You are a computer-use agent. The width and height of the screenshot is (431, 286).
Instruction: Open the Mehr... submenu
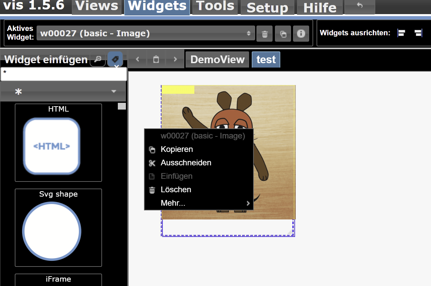(x=199, y=203)
